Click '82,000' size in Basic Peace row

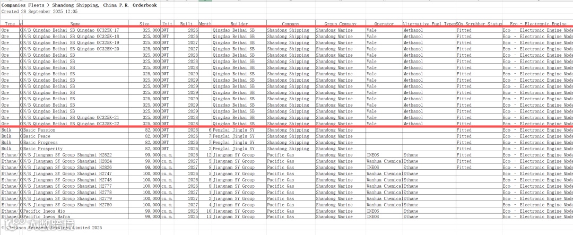coord(144,136)
